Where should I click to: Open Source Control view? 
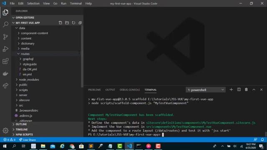[x=5, y=37]
